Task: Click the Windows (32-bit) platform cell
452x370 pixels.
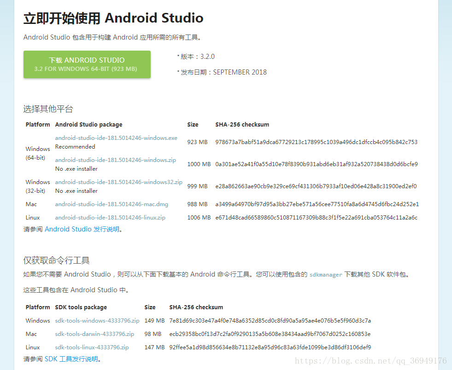Action: click(x=38, y=186)
